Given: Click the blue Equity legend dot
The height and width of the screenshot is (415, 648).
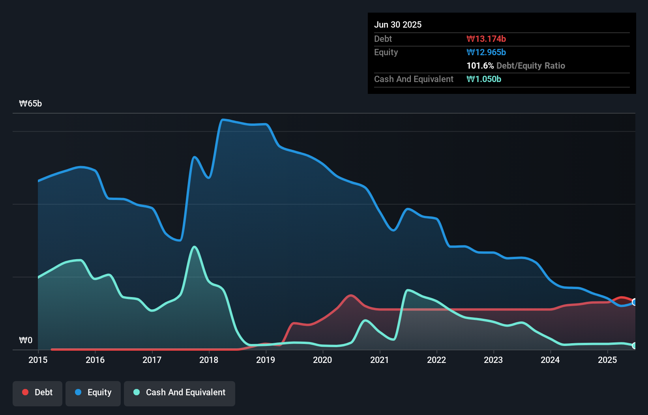Looking at the screenshot, I should pyautogui.click(x=78, y=392).
